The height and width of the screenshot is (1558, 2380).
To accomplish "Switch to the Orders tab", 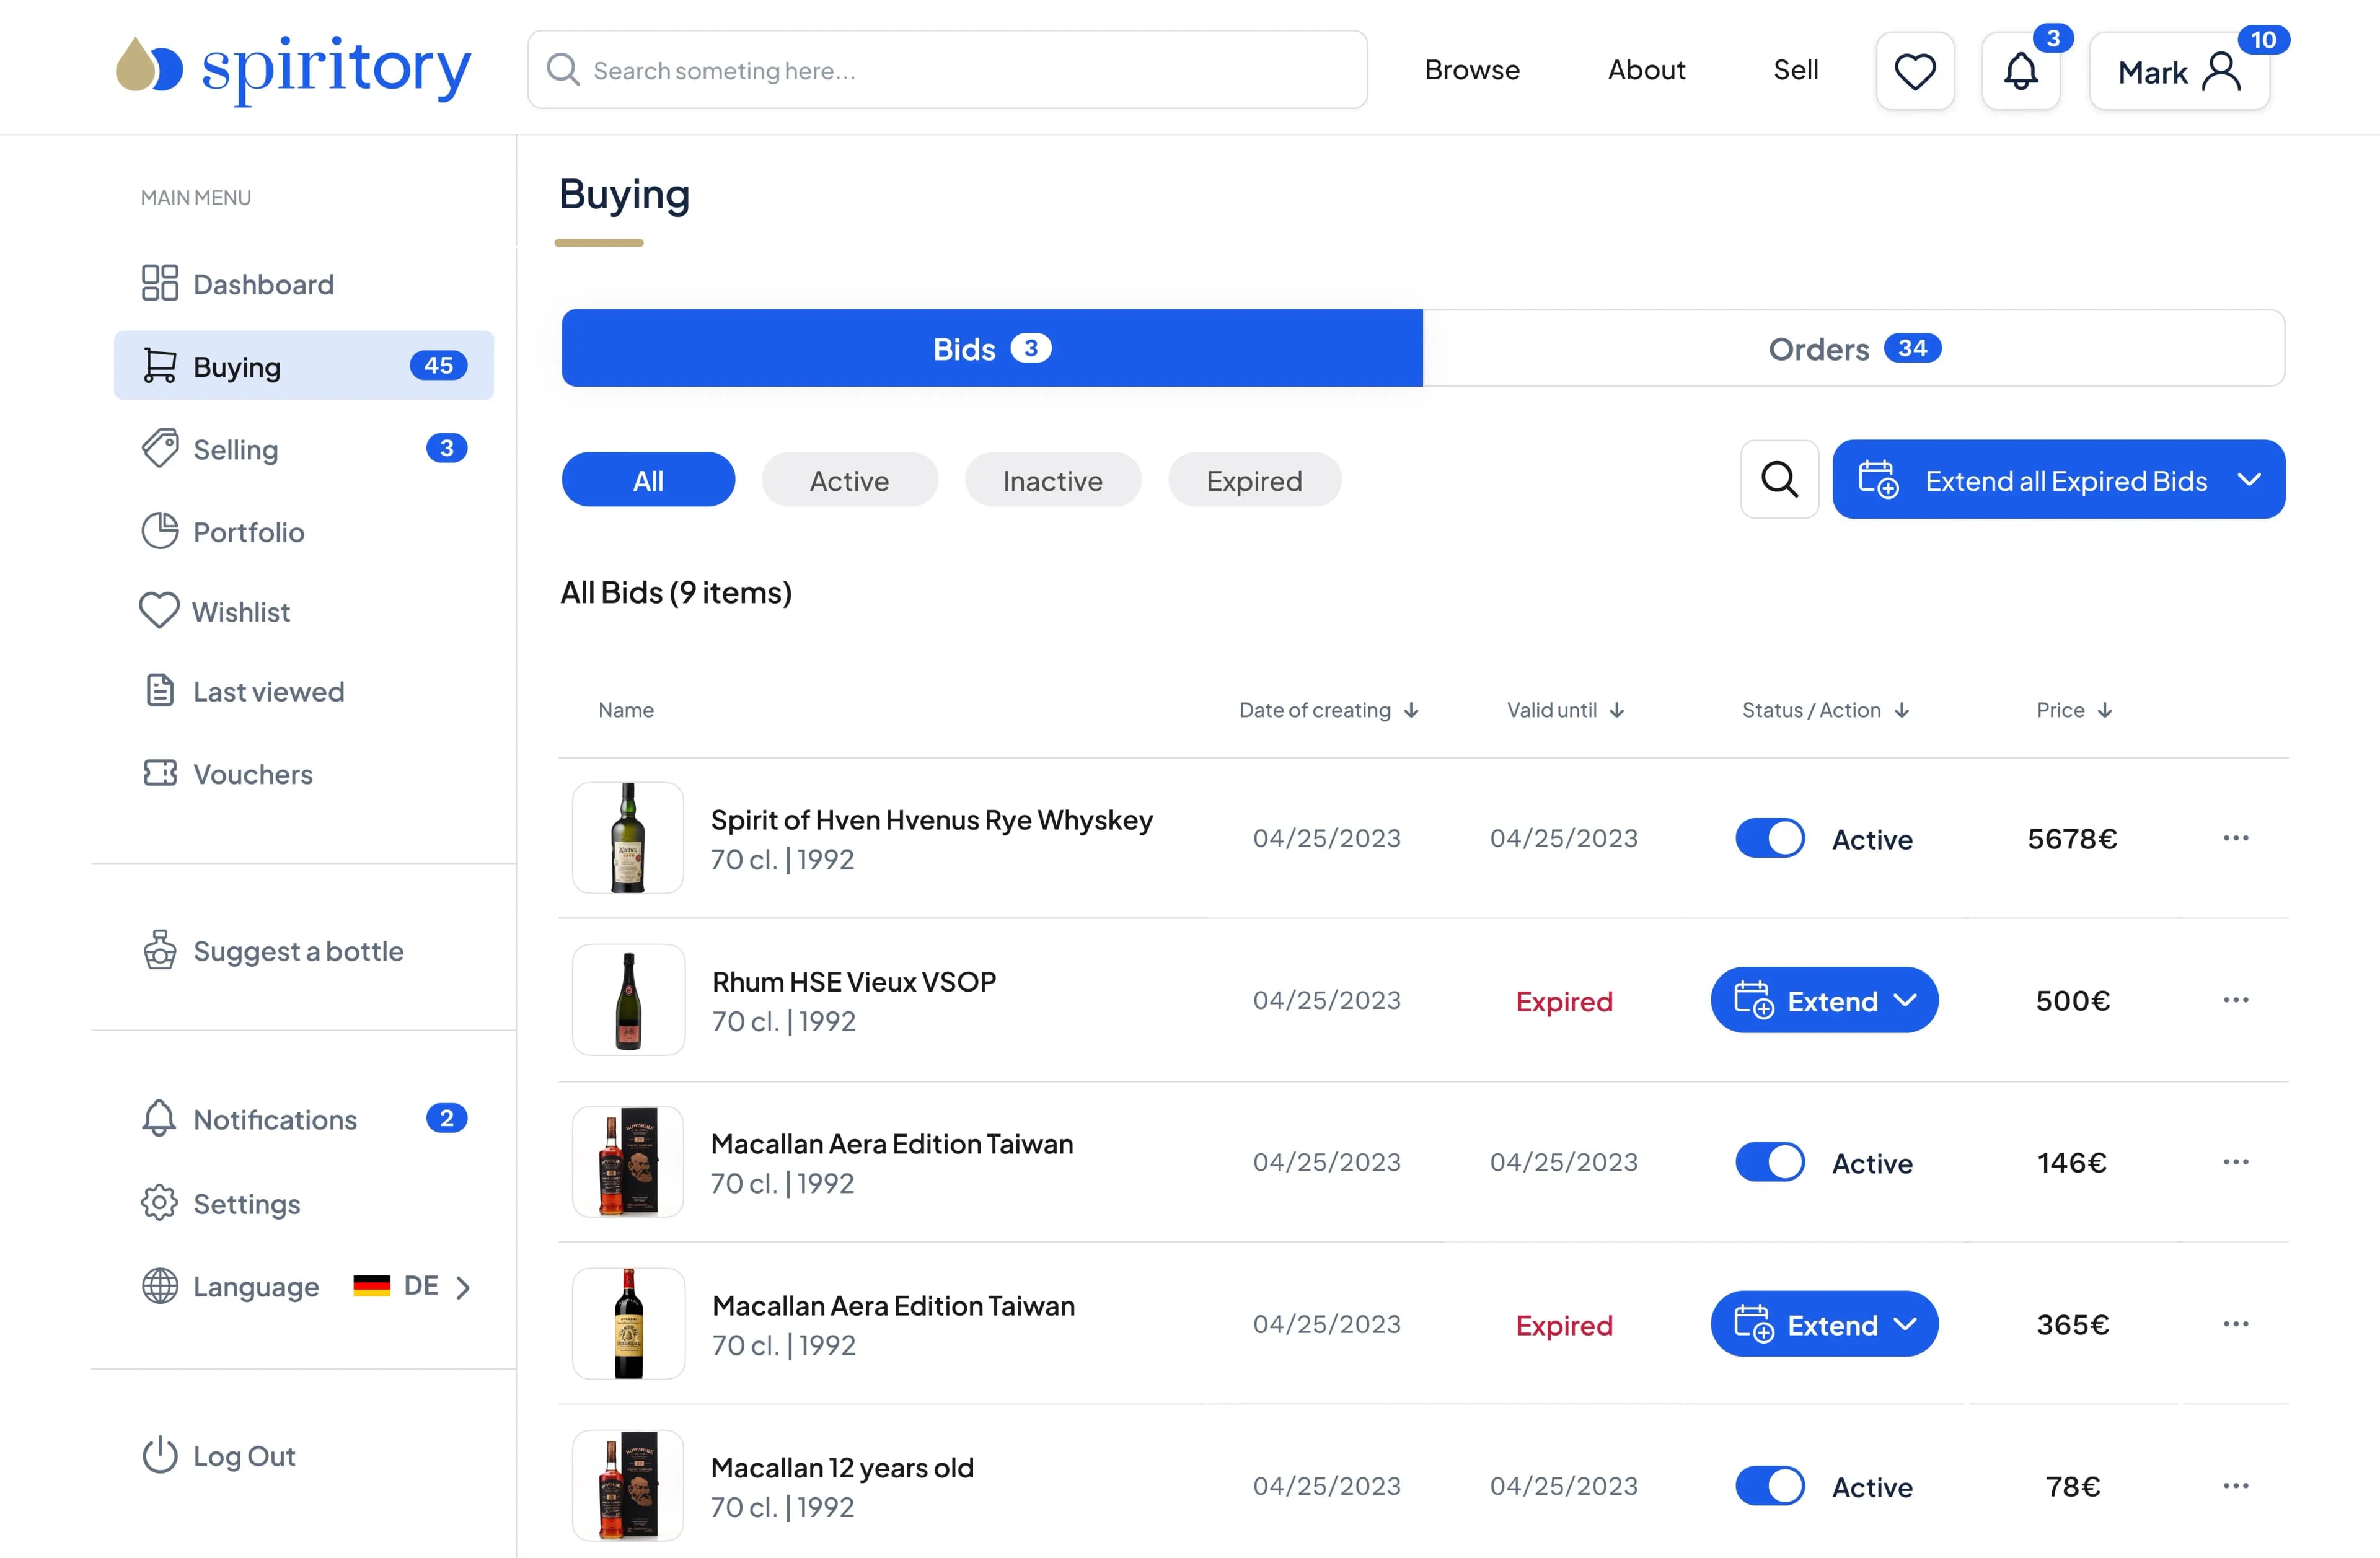I will (x=1854, y=348).
